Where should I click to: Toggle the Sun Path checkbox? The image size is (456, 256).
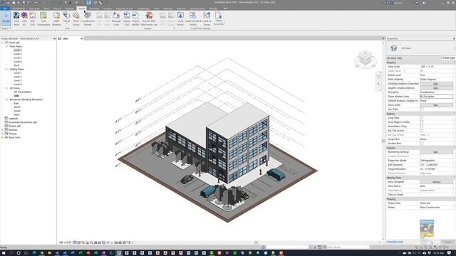[x=422, y=109]
